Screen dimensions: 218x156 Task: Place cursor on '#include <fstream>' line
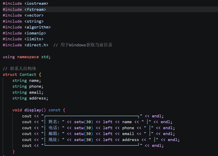click(x=24, y=10)
